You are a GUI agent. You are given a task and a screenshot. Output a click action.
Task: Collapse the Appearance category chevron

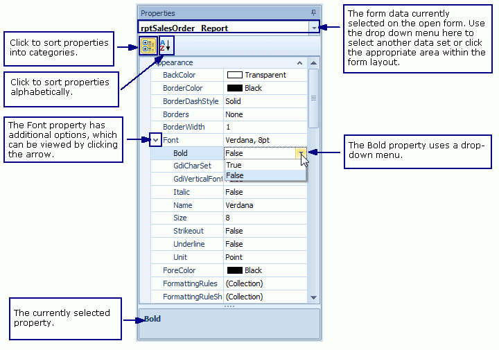point(299,62)
